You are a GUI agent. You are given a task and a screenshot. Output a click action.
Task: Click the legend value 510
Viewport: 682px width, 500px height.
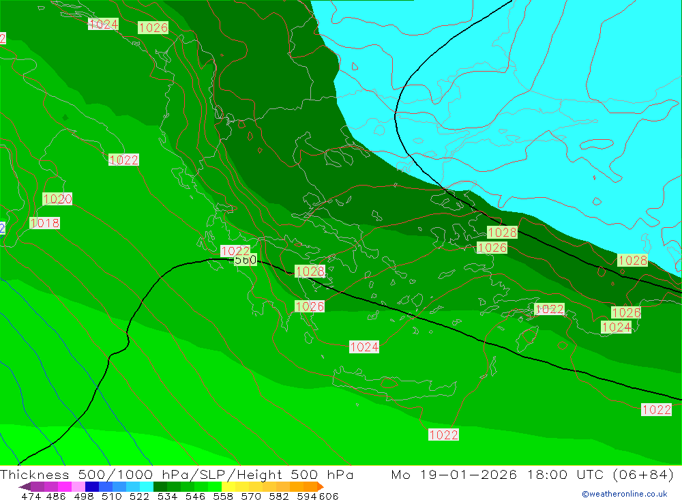tap(111, 496)
